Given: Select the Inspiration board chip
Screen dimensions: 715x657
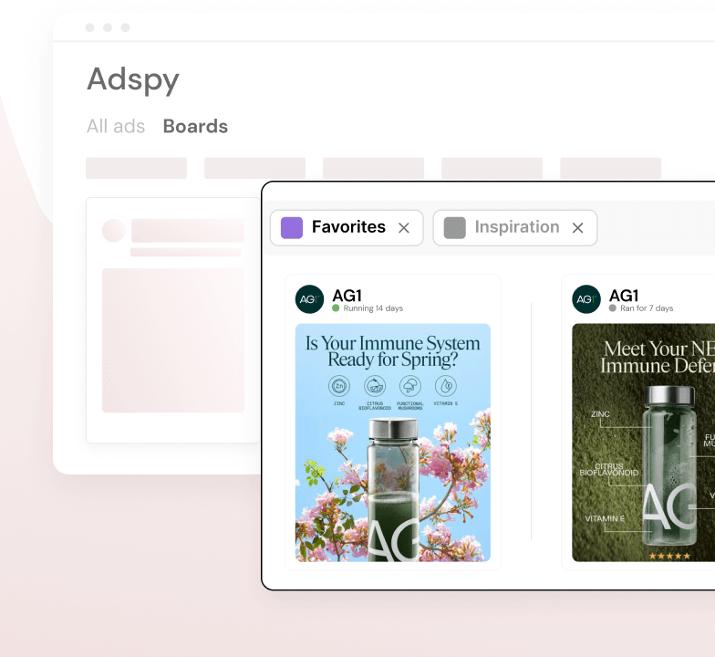Looking at the screenshot, I should click(x=514, y=228).
